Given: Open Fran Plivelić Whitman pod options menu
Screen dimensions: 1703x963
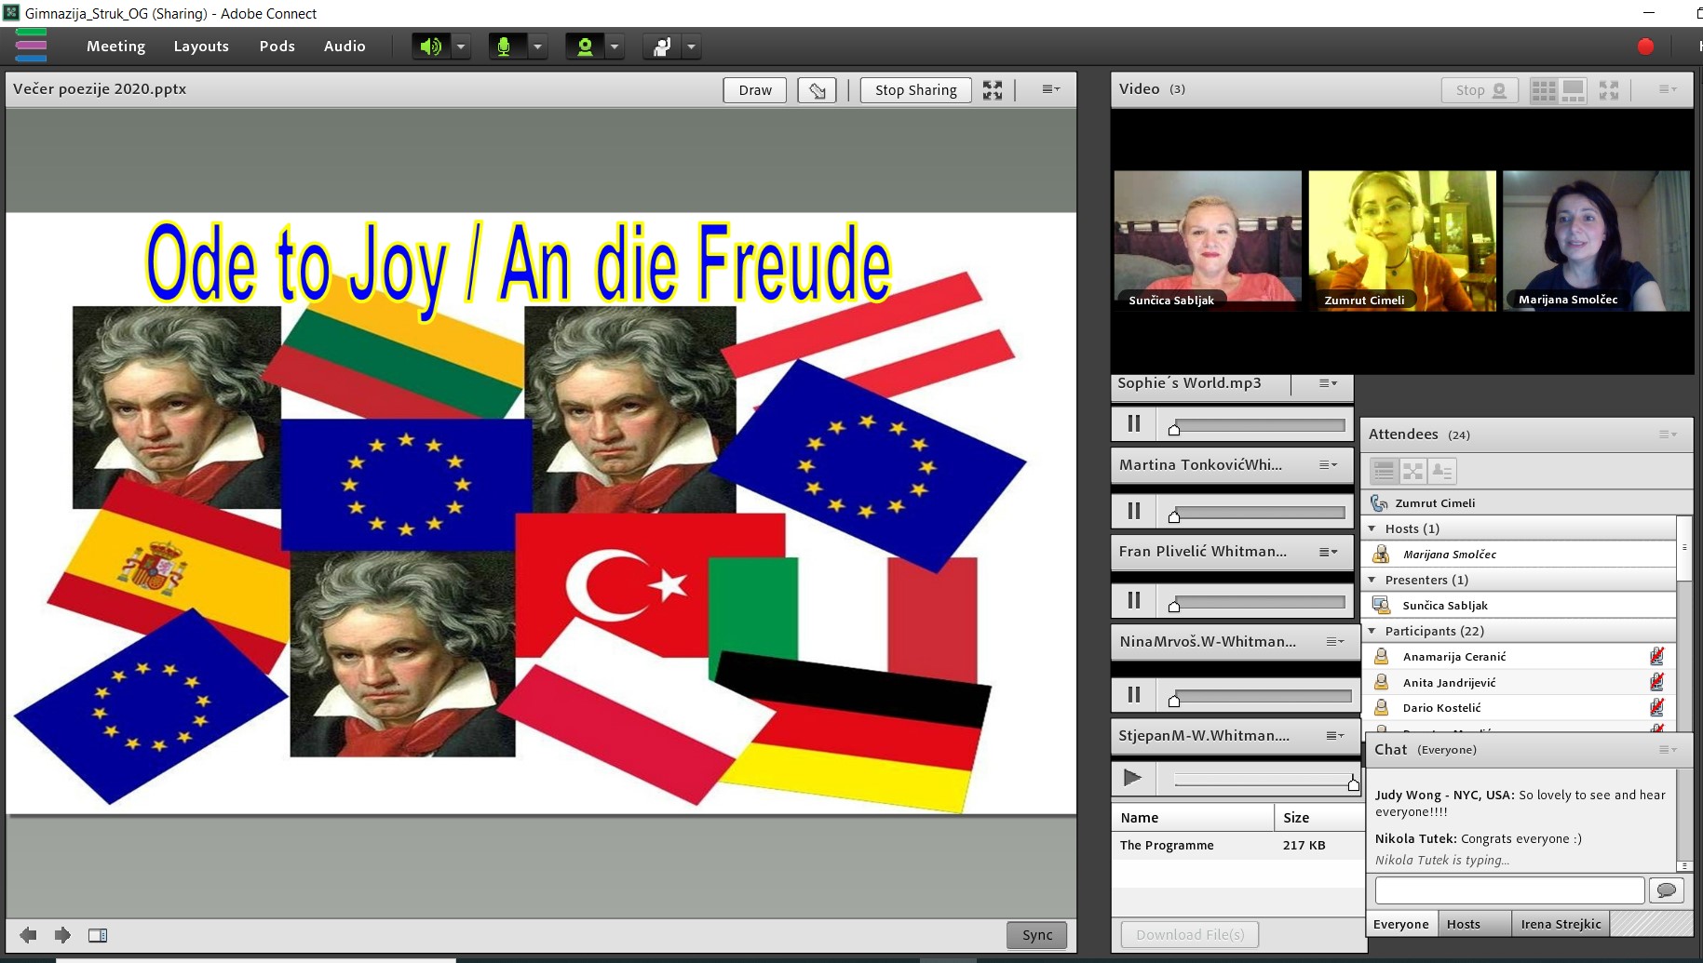Looking at the screenshot, I should click(x=1329, y=553).
